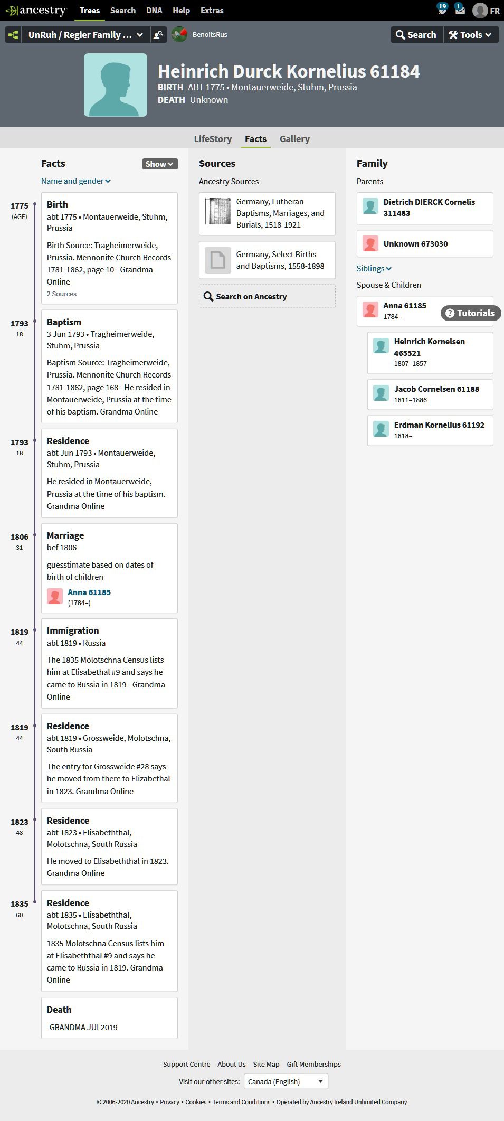
Task: Open the Tools dropdown menu
Action: click(x=470, y=35)
